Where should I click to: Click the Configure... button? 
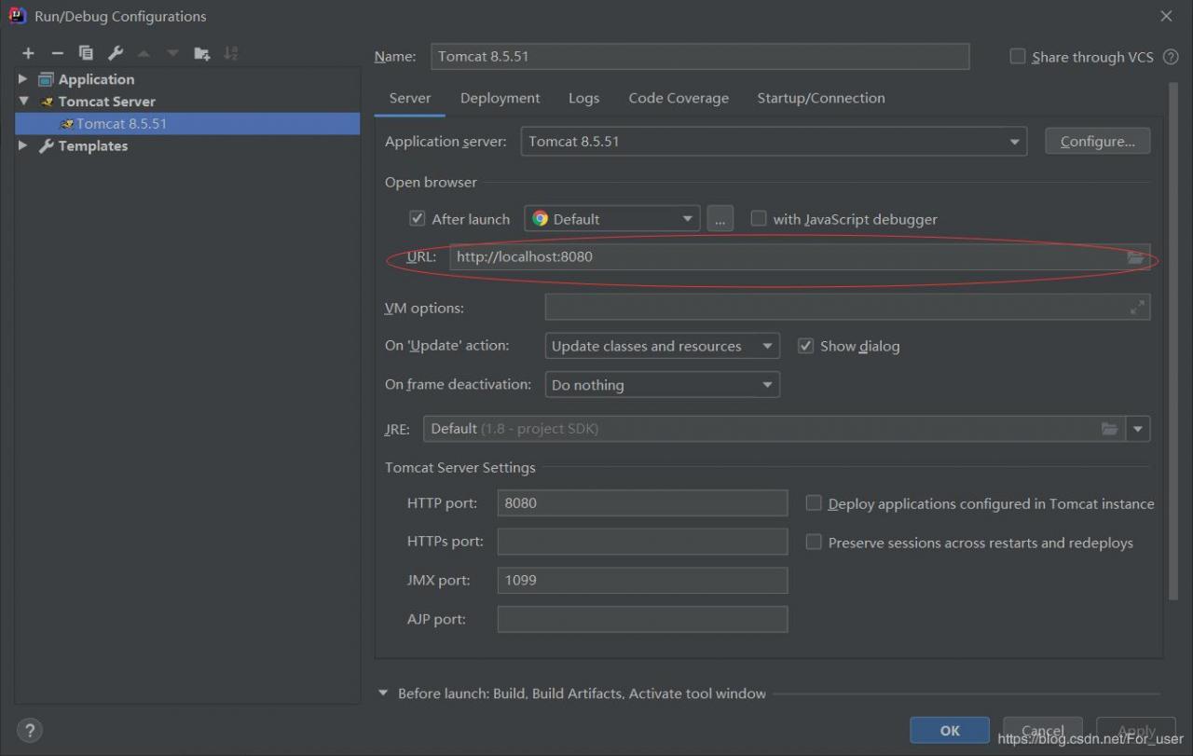point(1098,142)
